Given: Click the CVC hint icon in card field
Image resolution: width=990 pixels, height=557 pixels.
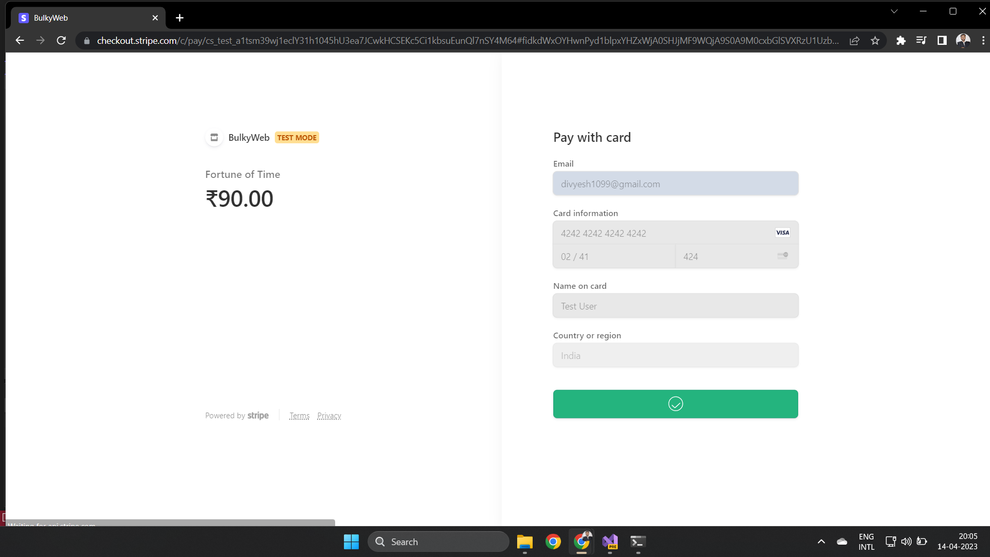Looking at the screenshot, I should 782,255.
